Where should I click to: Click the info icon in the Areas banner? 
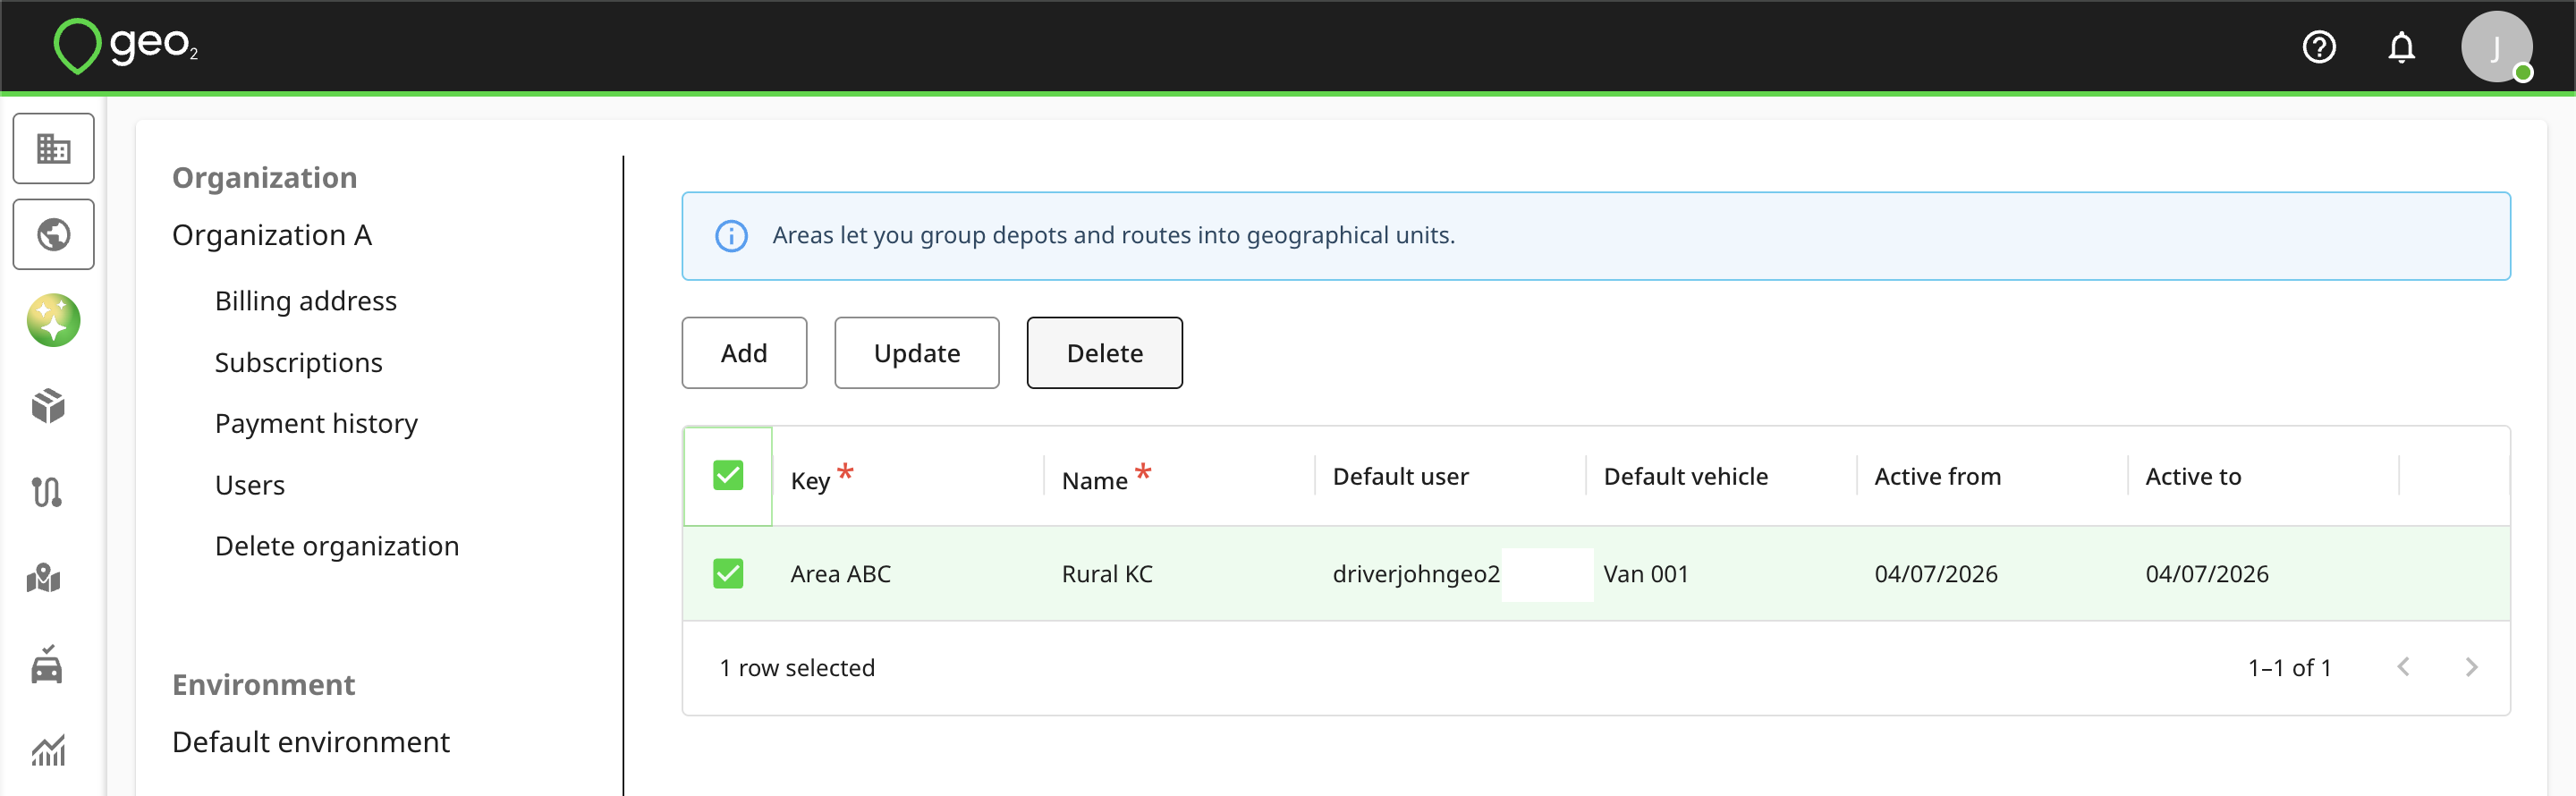click(x=731, y=236)
